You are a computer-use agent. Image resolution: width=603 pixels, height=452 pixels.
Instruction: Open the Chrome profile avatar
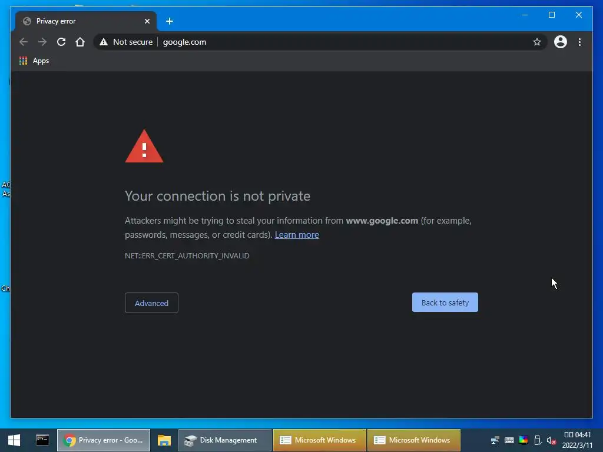pyautogui.click(x=561, y=42)
